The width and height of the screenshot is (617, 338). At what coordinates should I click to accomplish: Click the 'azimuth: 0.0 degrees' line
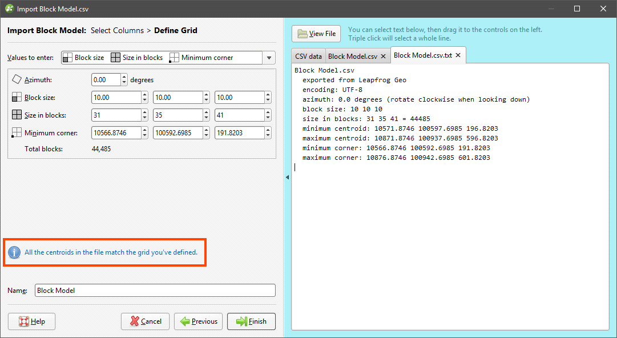point(416,99)
